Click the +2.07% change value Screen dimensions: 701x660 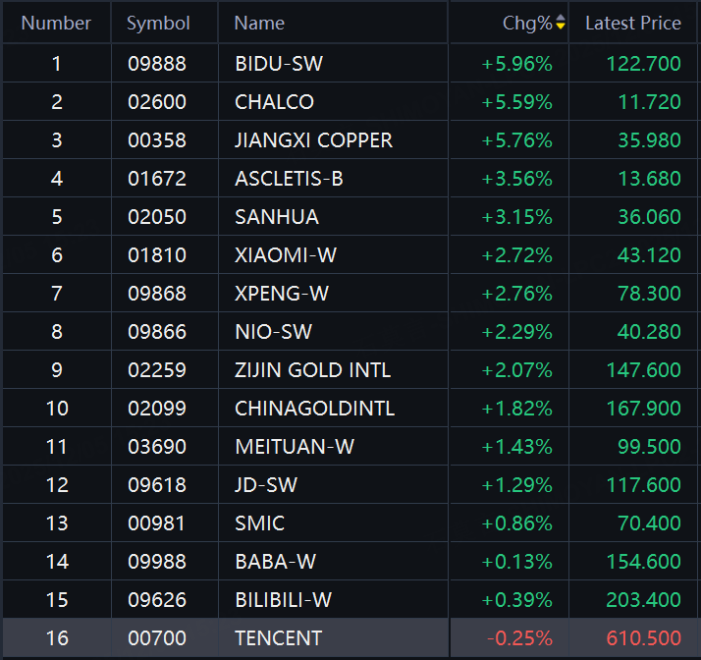516,370
